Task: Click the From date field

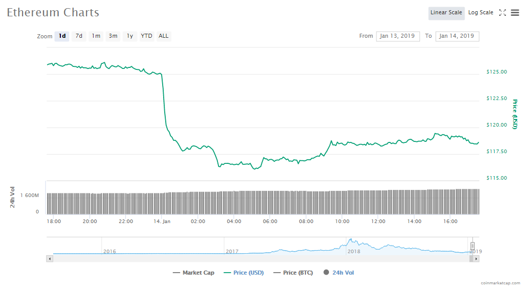Action: pyautogui.click(x=397, y=36)
